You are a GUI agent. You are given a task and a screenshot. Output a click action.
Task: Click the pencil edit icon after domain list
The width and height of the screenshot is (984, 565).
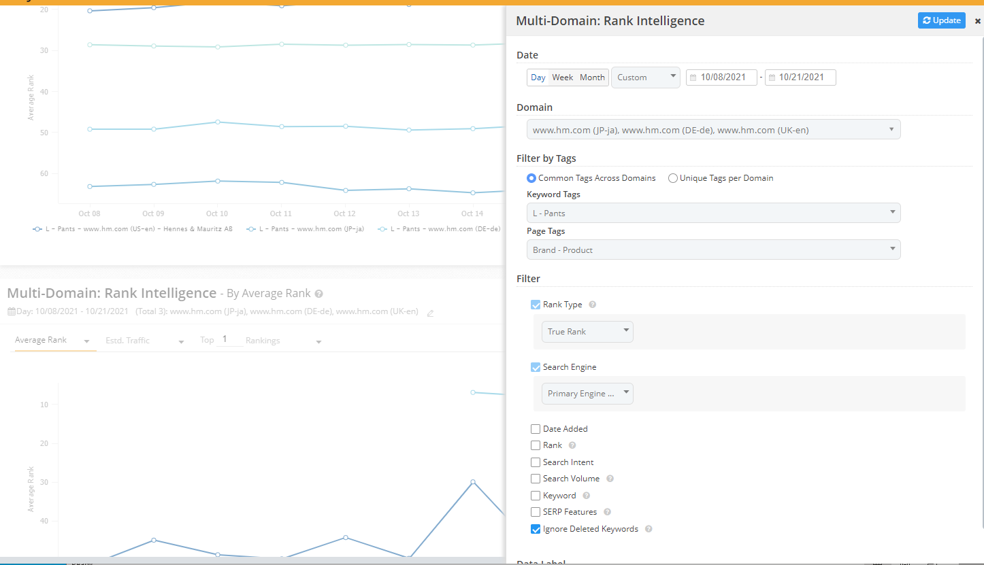tap(429, 313)
